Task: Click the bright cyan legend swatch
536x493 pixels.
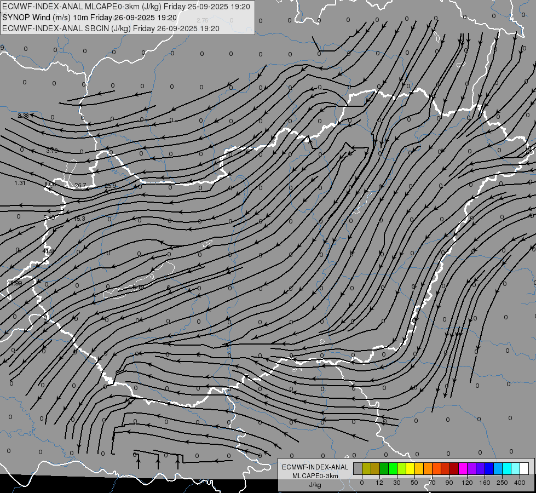Action: click(x=506, y=468)
